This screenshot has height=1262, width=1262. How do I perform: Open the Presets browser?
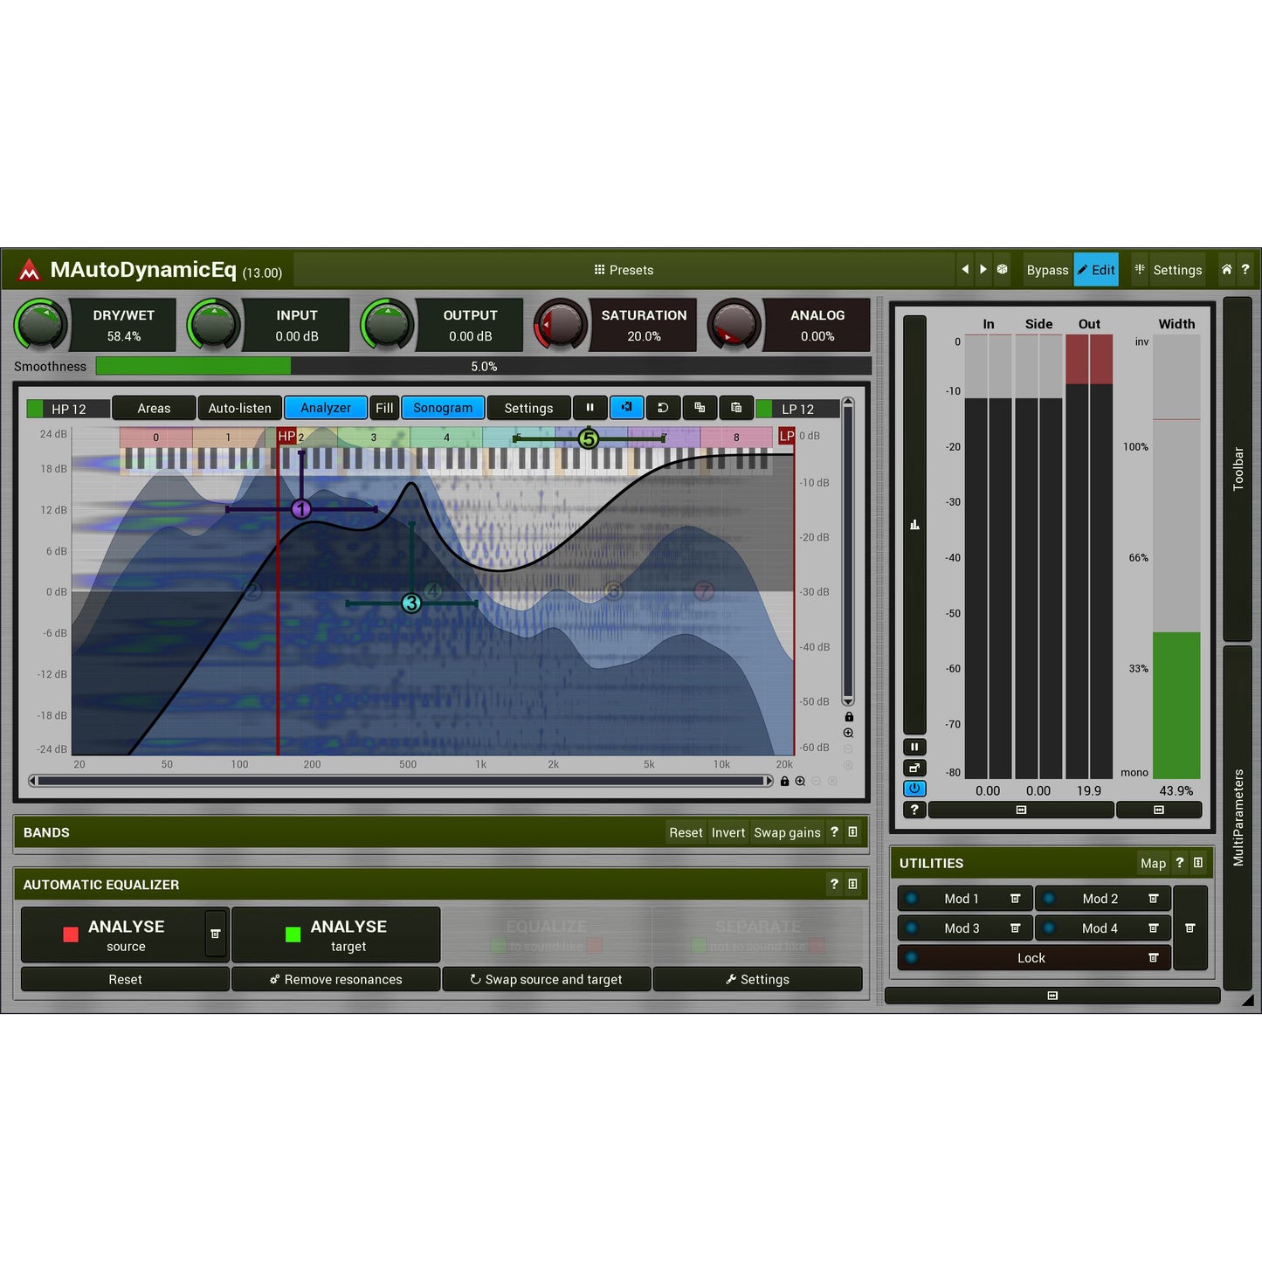(x=624, y=270)
